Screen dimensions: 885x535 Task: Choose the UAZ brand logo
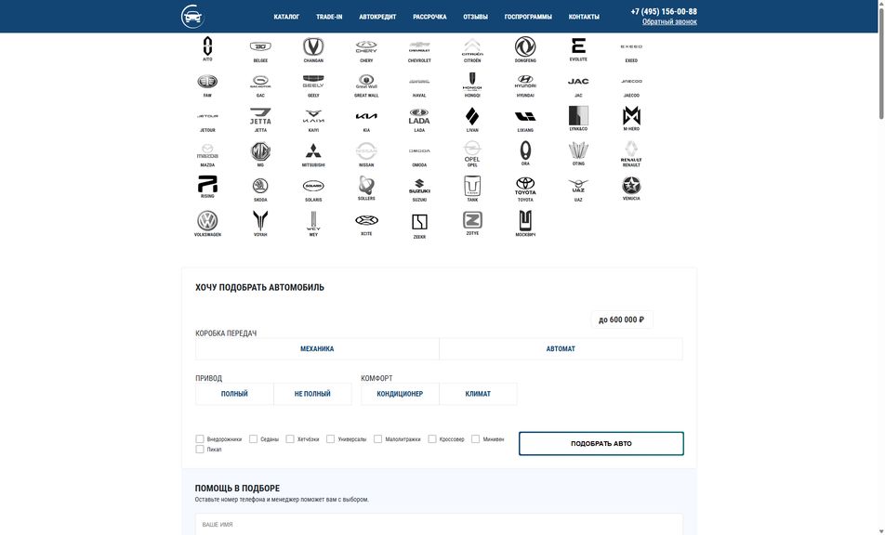click(578, 186)
